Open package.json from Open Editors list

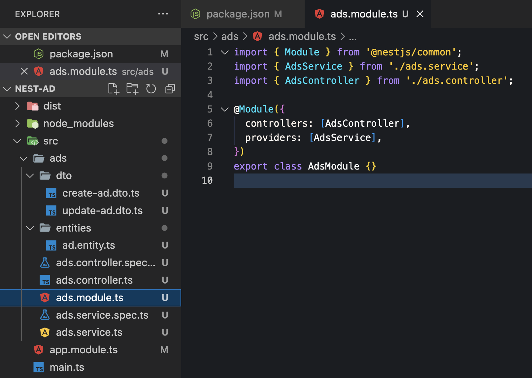pos(90,54)
